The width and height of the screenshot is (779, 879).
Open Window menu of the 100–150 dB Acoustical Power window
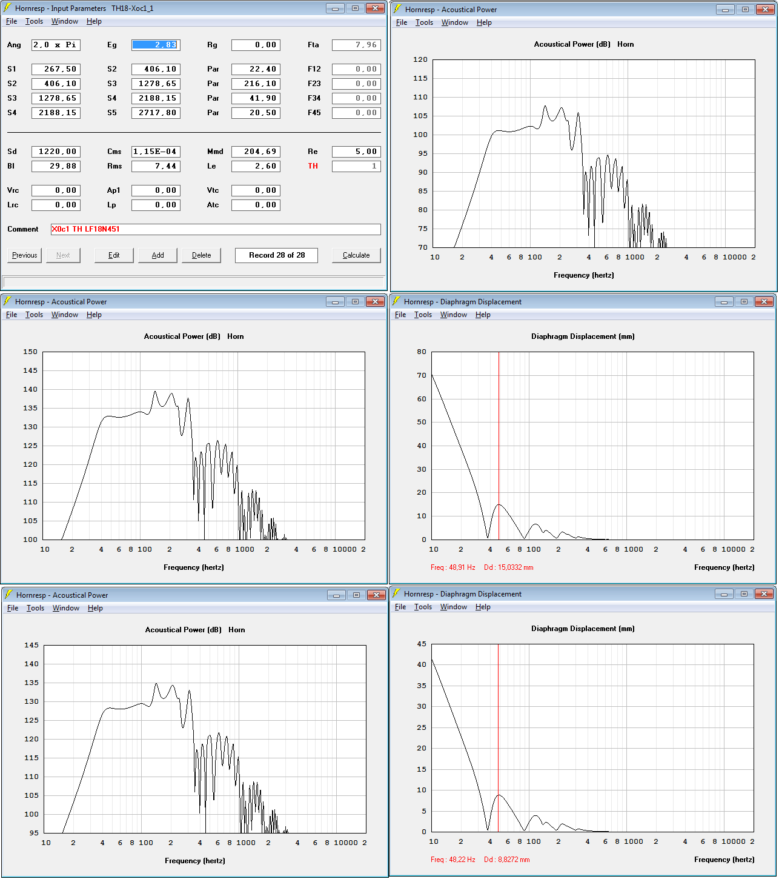(64, 315)
